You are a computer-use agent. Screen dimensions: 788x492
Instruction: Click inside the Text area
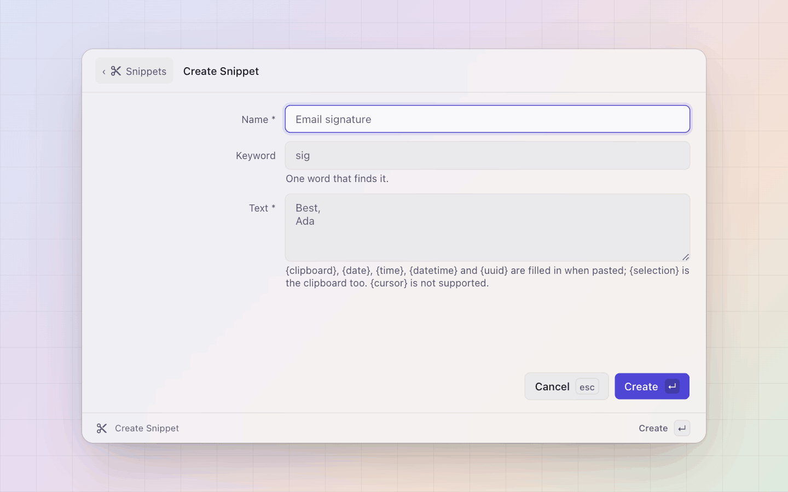tap(487, 227)
